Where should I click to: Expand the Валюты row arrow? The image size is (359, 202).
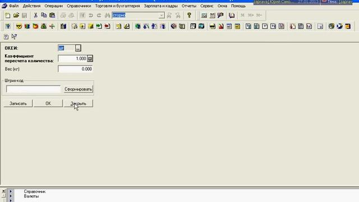[11, 196]
